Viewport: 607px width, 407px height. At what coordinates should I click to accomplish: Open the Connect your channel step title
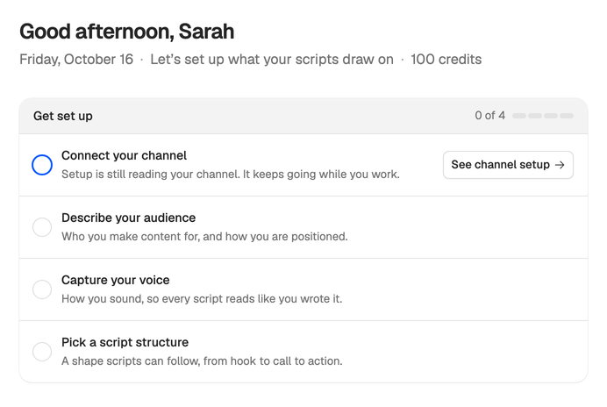(124, 155)
